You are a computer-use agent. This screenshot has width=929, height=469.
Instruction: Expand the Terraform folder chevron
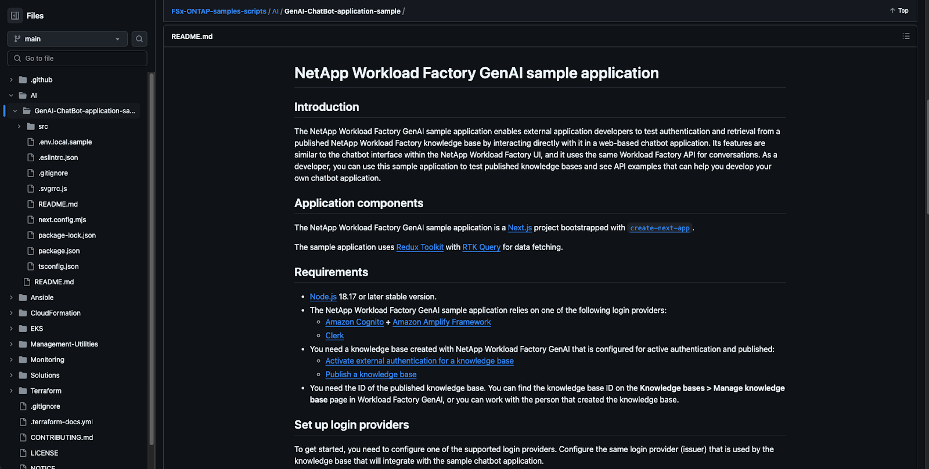11,391
